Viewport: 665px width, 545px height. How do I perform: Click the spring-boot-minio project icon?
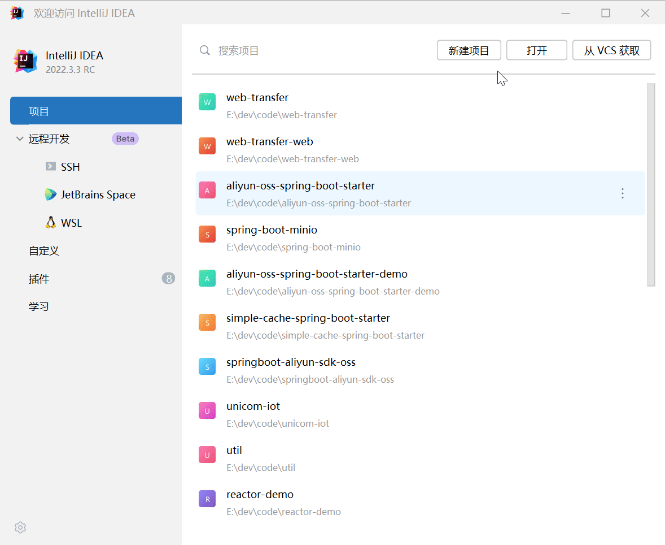coord(207,234)
